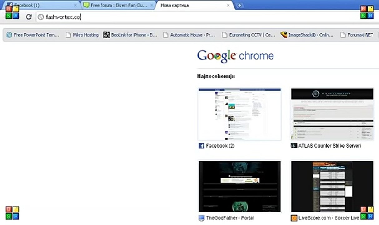Click the Free PowerPoint bookmark globe icon

[x=9, y=35]
